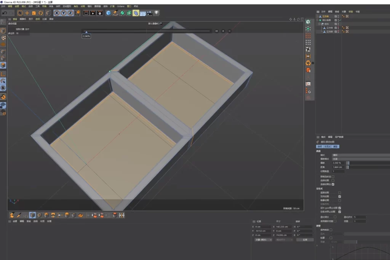Enable the mirror cut checkbox in attributes
This screenshot has height=260, width=390.
click(x=340, y=200)
